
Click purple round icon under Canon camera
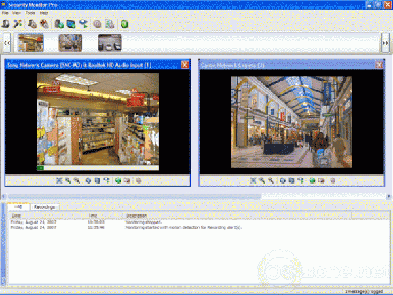(x=333, y=180)
